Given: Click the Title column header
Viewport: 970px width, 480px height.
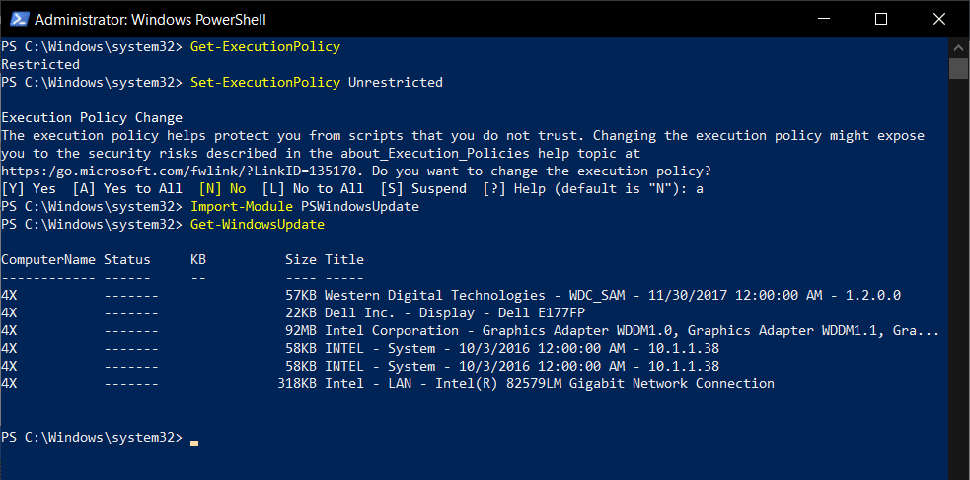Looking at the screenshot, I should [344, 260].
